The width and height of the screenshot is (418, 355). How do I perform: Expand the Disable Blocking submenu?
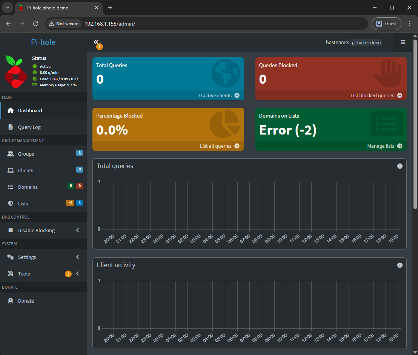tap(77, 230)
